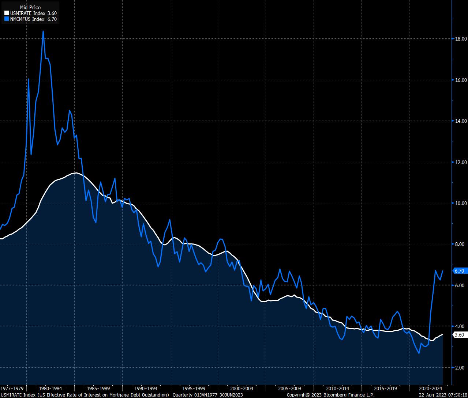Click the 8.00 y-axis label

[x=460, y=244]
